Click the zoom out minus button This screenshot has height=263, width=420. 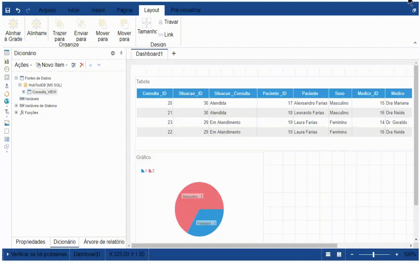point(352,254)
